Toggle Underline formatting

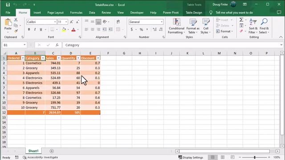coord(41,29)
